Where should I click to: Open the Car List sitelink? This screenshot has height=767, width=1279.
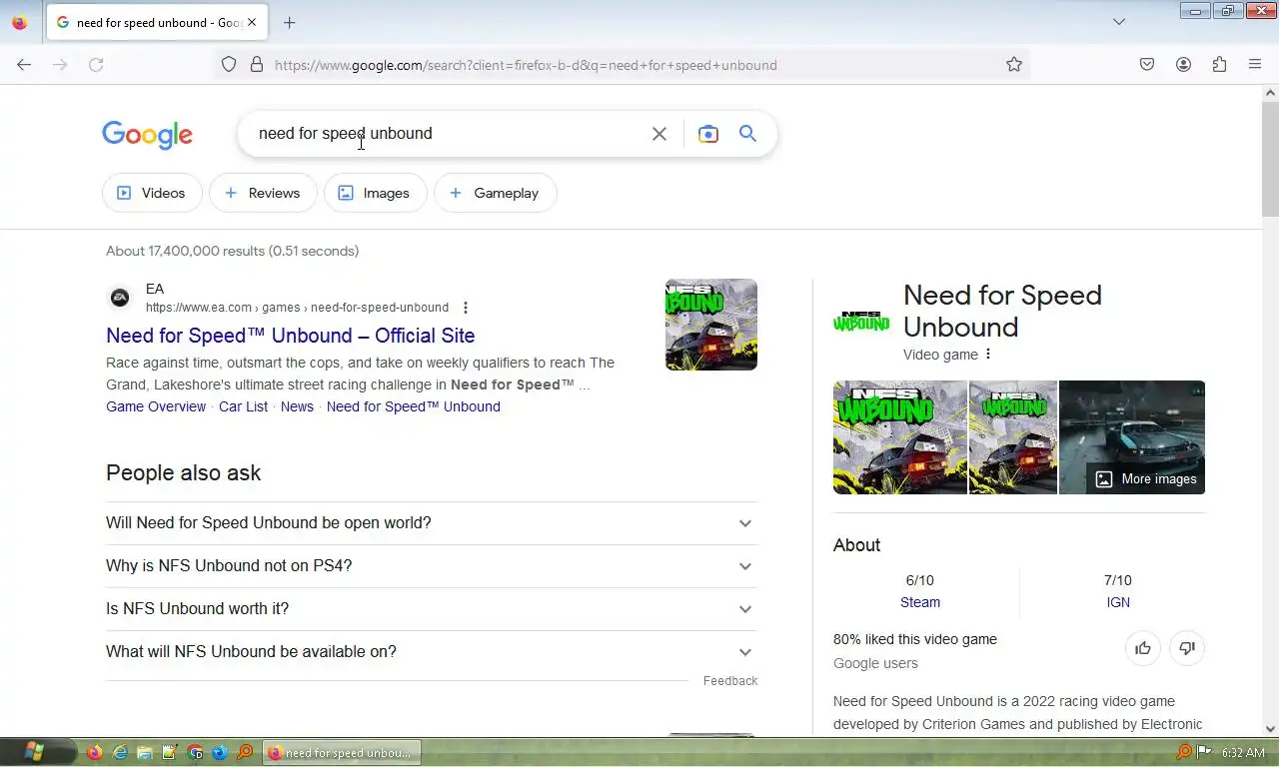click(243, 406)
